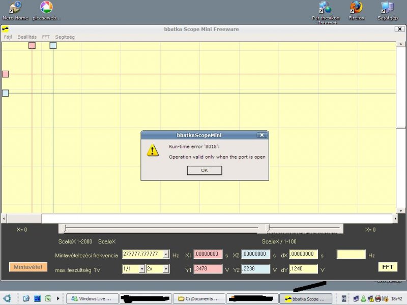Open the Nero Home desktop icon
The width and height of the screenshot is (407, 305).
click(15, 11)
